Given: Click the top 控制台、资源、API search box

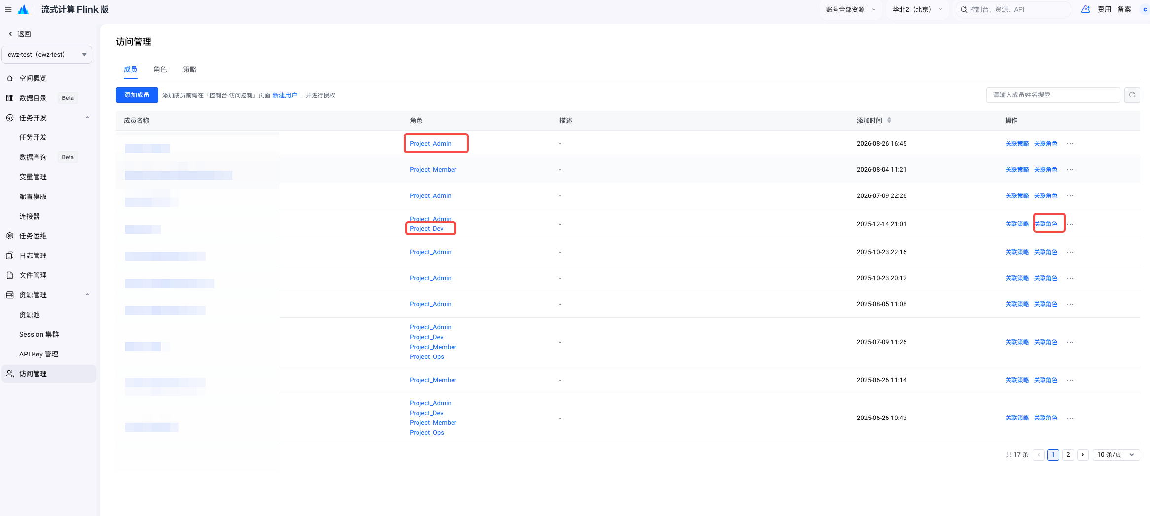Looking at the screenshot, I should [1013, 9].
